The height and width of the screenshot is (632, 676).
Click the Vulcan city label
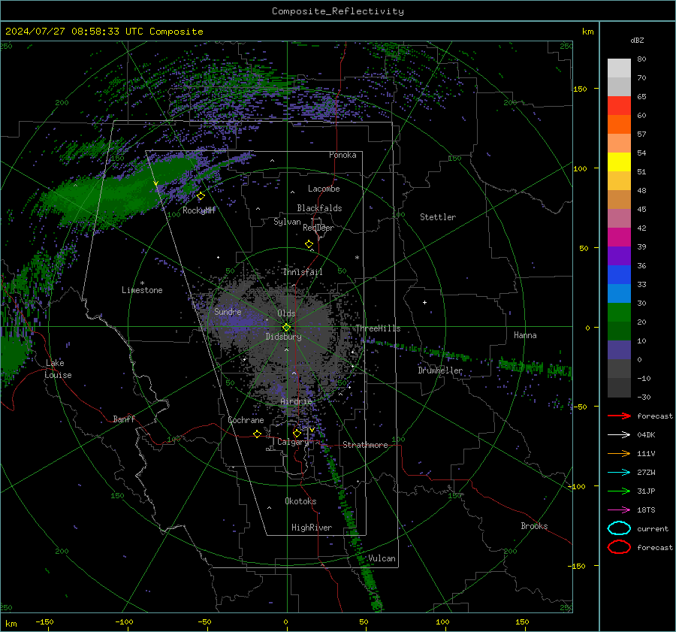click(x=382, y=558)
